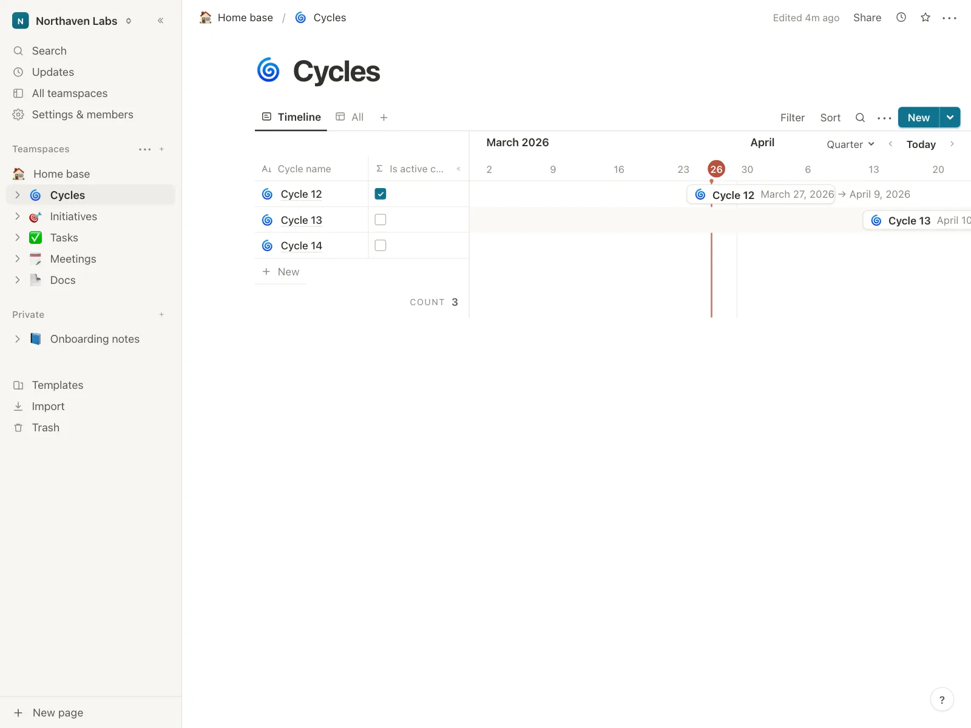Open the Sort menu
Image resolution: width=971 pixels, height=728 pixels.
[x=830, y=118]
